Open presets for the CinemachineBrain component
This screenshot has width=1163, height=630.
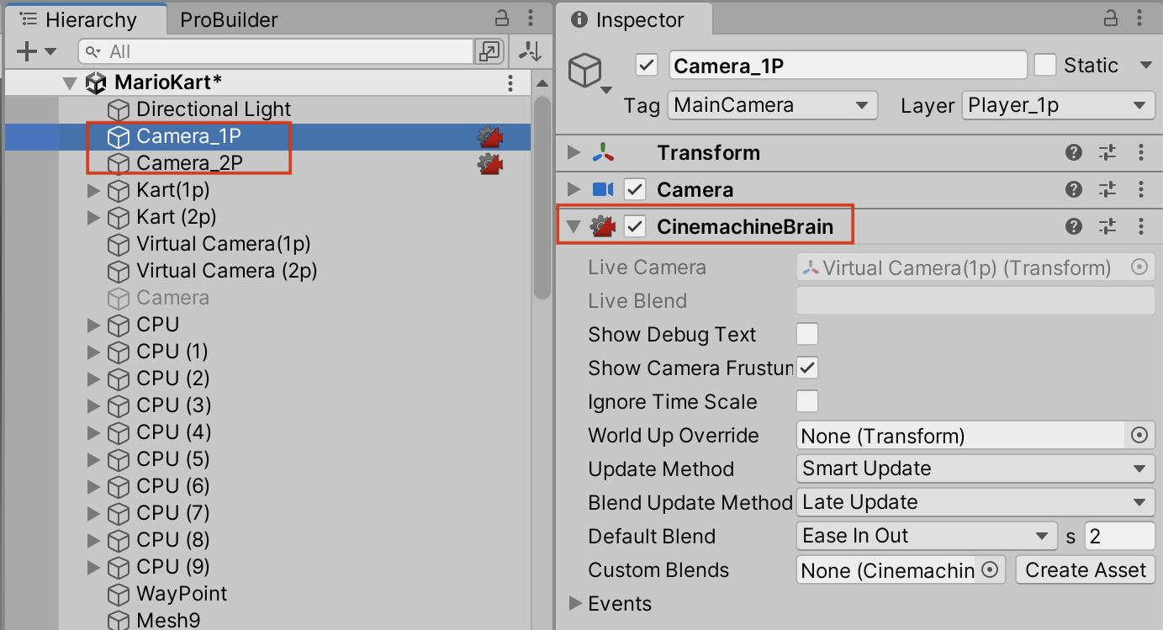point(1107,225)
